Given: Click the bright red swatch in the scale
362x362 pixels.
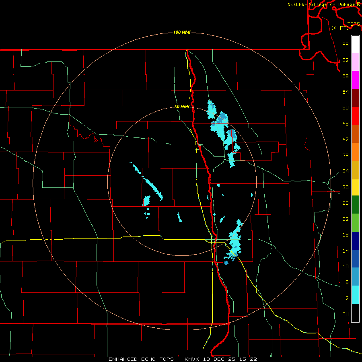Looking at the screenshot, I should [x=355, y=116].
